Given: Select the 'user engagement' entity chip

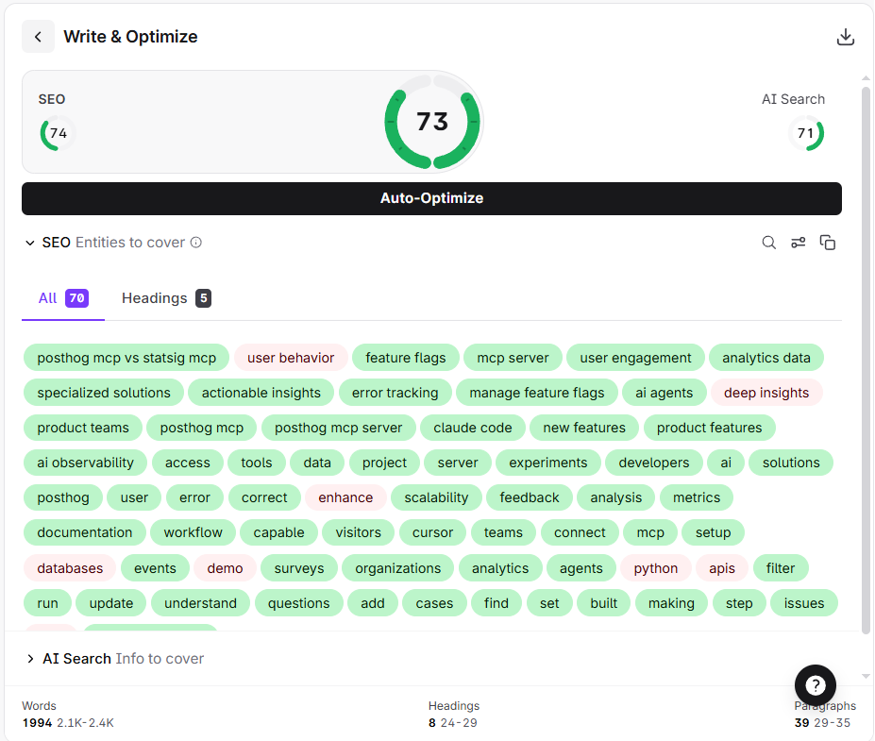Looking at the screenshot, I should 635,358.
